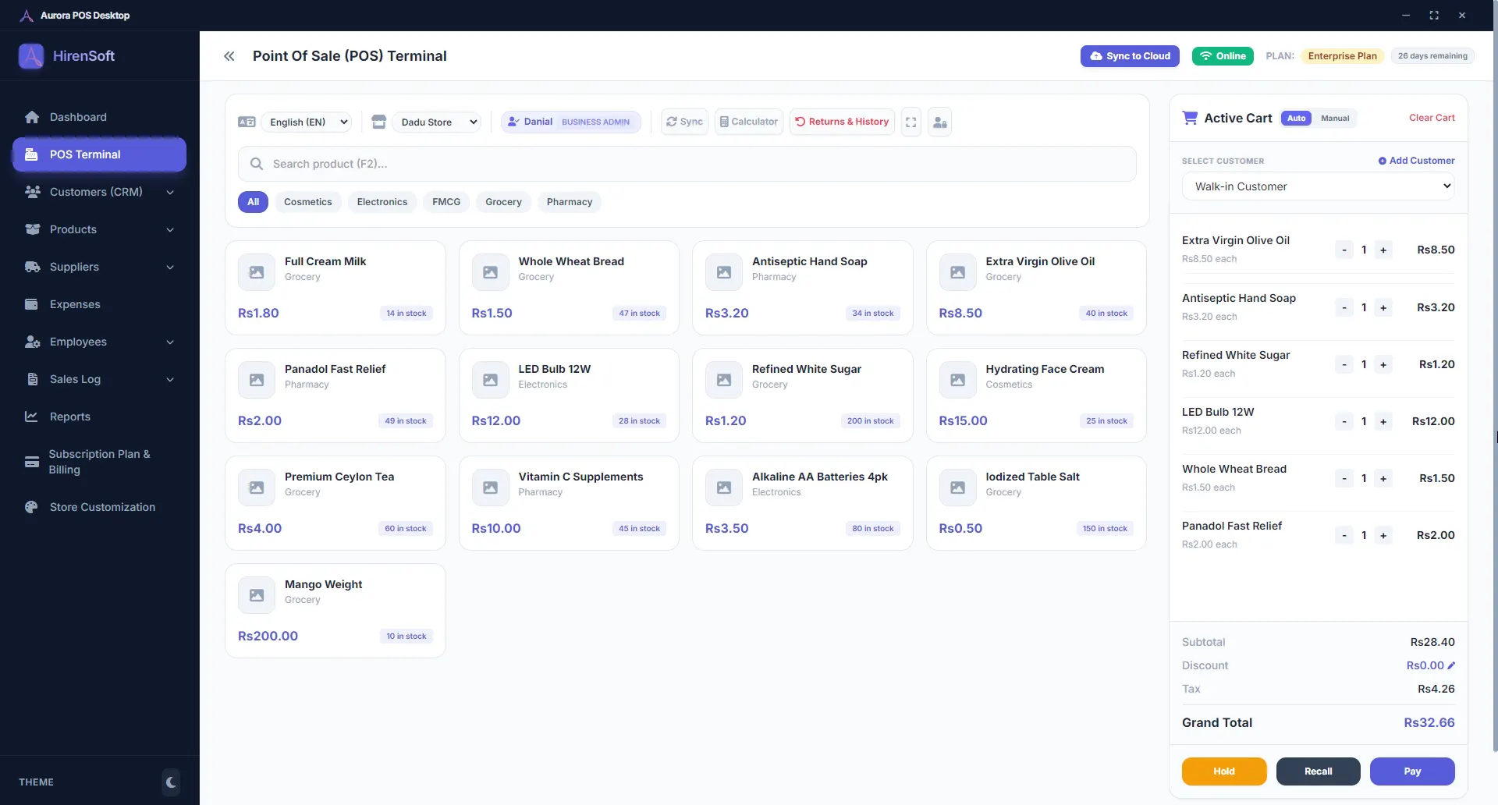Select the All products filter
This screenshot has height=805, width=1498.
point(253,202)
